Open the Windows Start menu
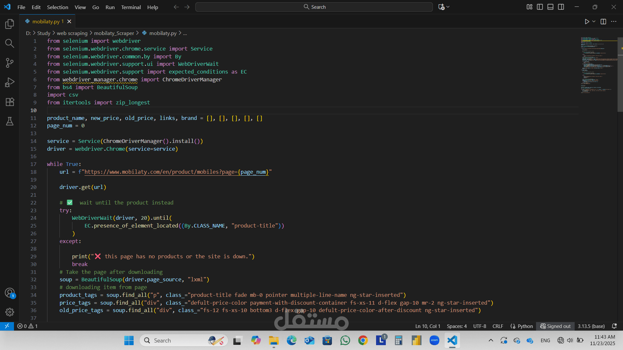Screen dimensions: 623x350 [129, 340]
